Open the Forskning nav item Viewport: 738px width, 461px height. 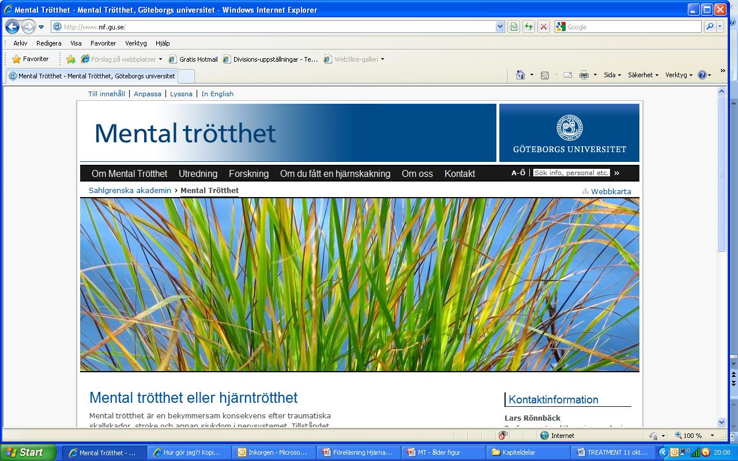point(248,173)
